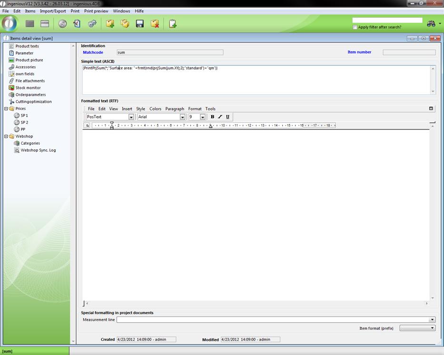Viewport: 444px width, 355px height.
Task: Open the Arial font dropdown
Action: point(182,117)
